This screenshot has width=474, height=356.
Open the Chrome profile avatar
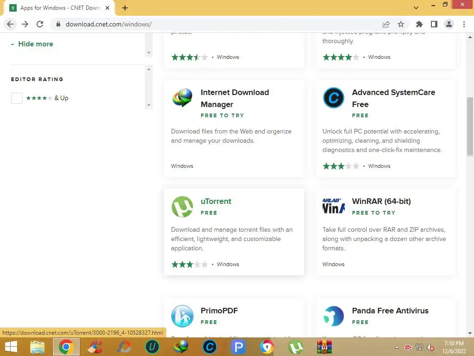pos(449,24)
